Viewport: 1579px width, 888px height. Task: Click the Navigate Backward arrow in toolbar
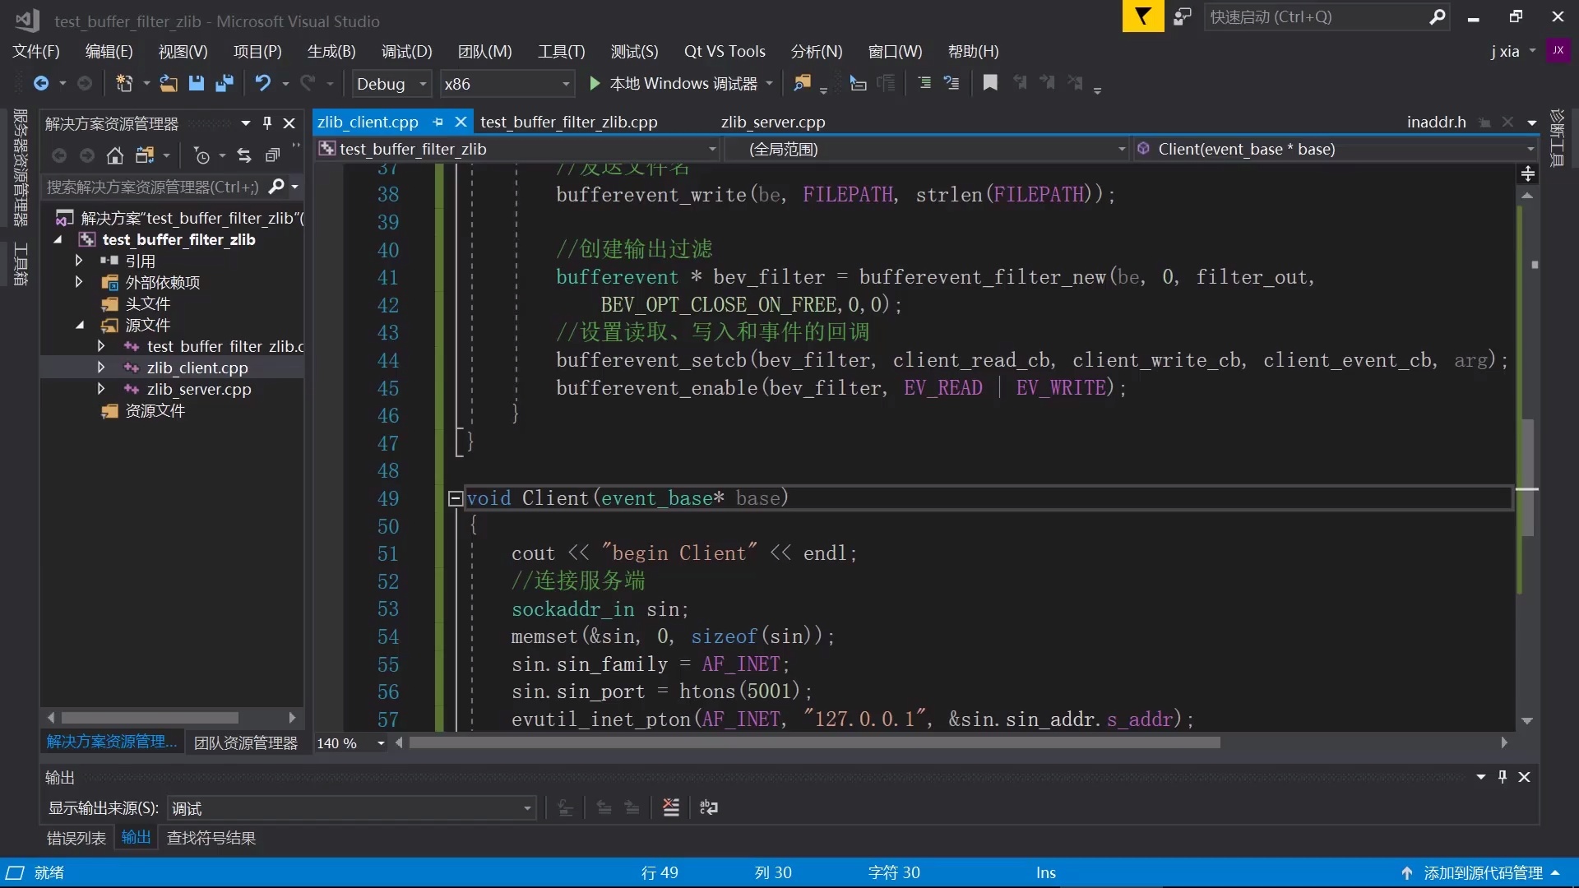(41, 84)
